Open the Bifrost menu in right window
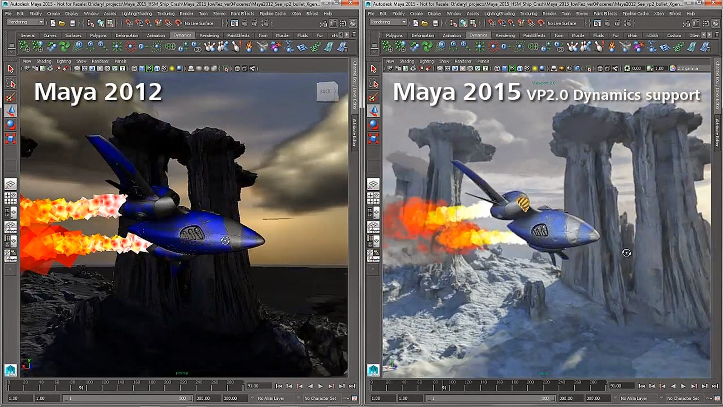The image size is (723, 407). pos(675,14)
